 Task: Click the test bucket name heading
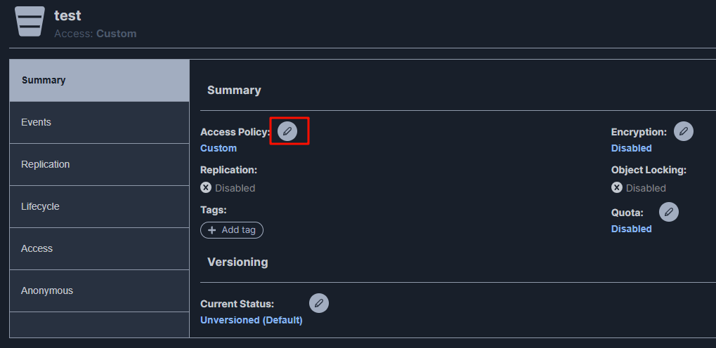pyautogui.click(x=67, y=15)
